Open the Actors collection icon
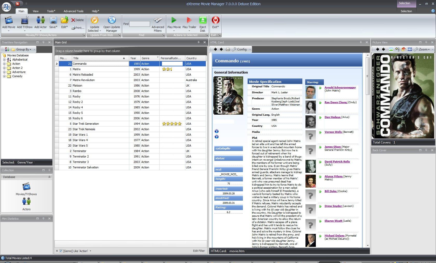Screen dimensions: 436x263 pos(26,201)
